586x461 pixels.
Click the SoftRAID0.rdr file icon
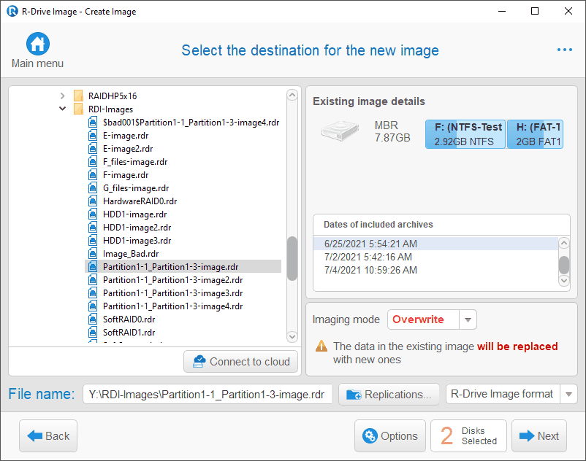tap(93, 319)
